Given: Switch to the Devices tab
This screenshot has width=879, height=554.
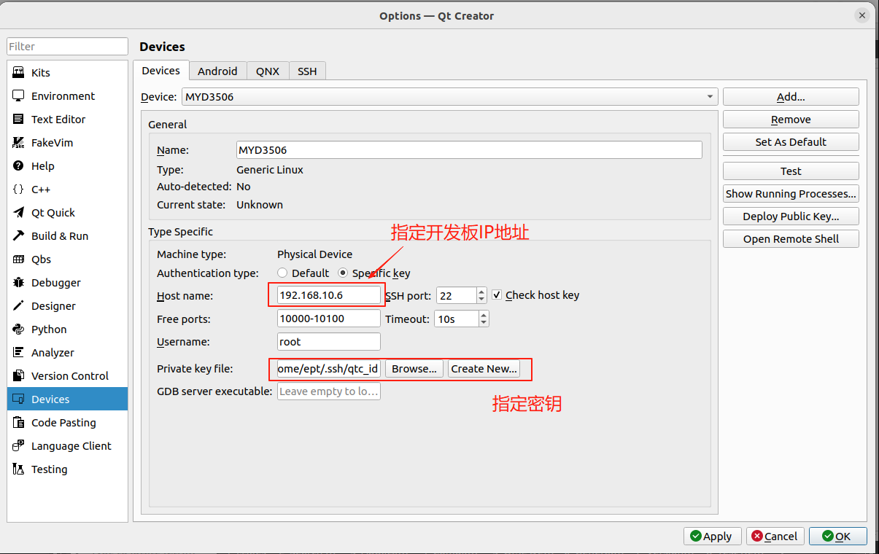Looking at the screenshot, I should pos(160,71).
